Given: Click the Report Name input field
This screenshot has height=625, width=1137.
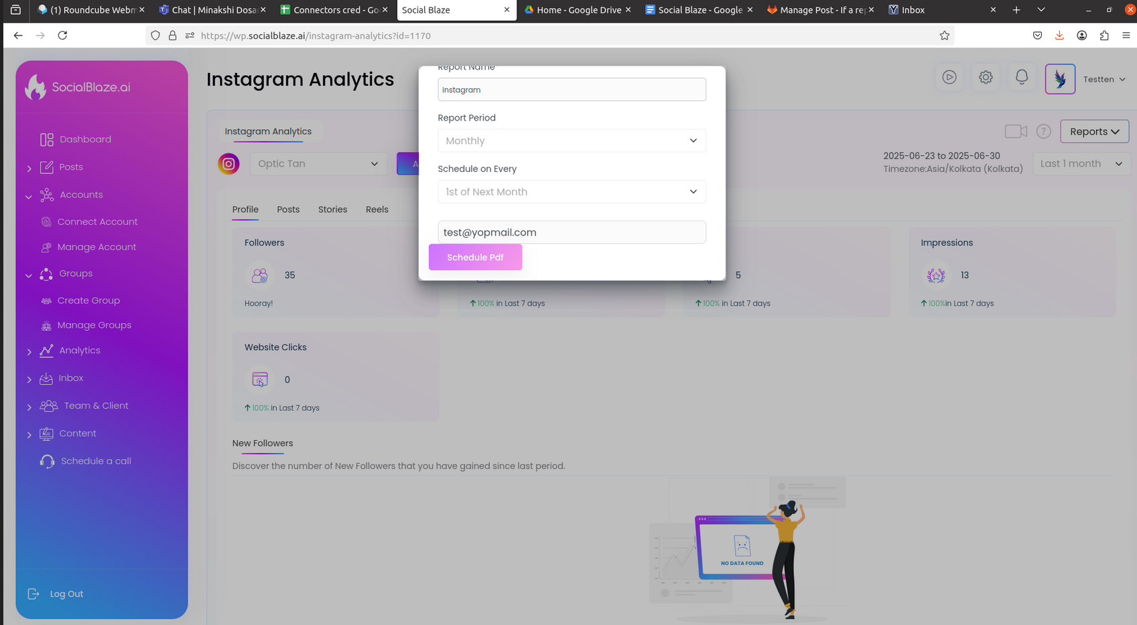Looking at the screenshot, I should (572, 90).
